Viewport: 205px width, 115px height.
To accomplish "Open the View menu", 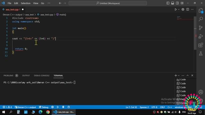I will coord(36,3).
